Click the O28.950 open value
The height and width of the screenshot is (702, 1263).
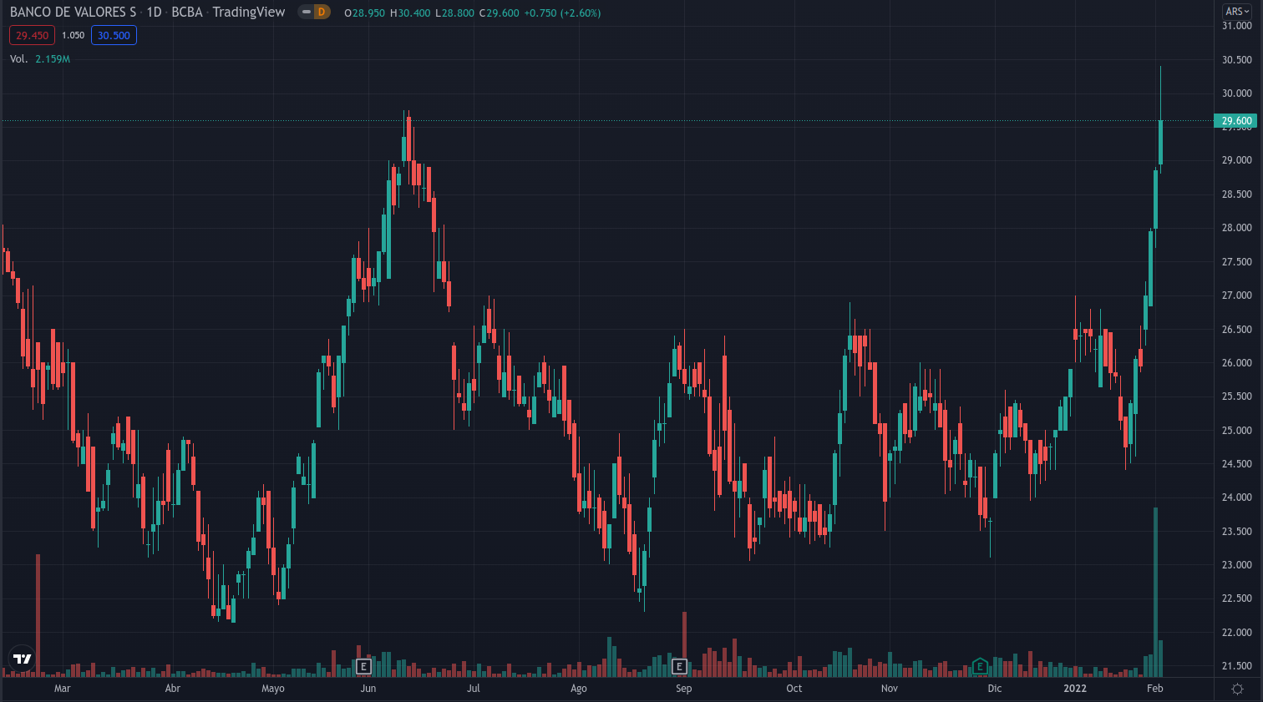click(364, 13)
